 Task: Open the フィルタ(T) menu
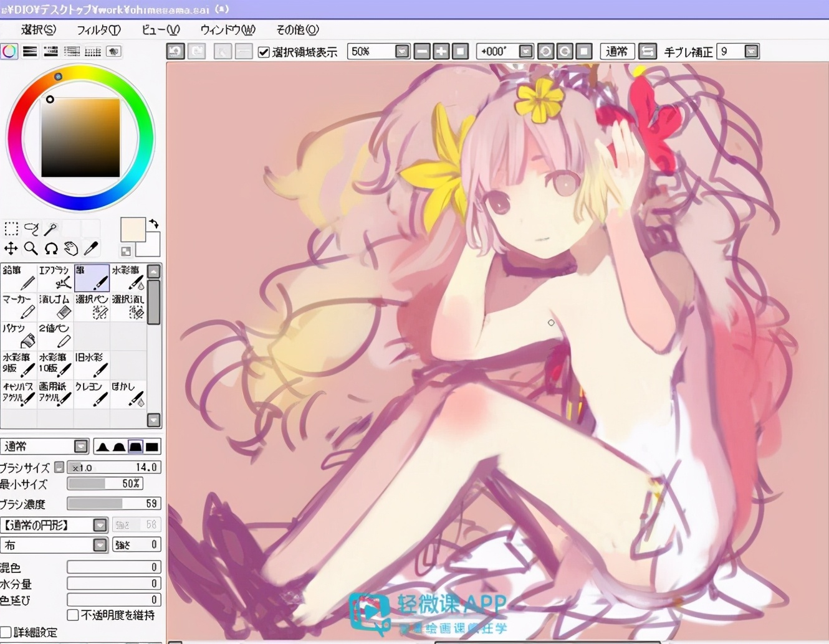coord(98,30)
